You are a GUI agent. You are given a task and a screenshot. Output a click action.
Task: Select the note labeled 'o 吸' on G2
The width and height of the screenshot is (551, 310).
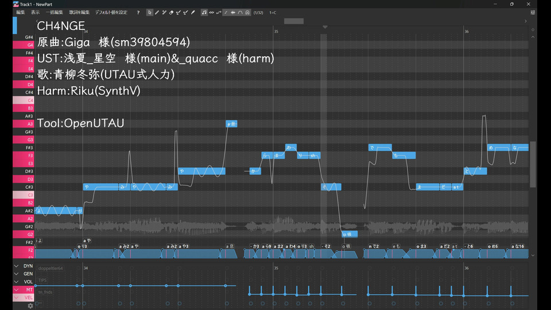tap(350, 234)
